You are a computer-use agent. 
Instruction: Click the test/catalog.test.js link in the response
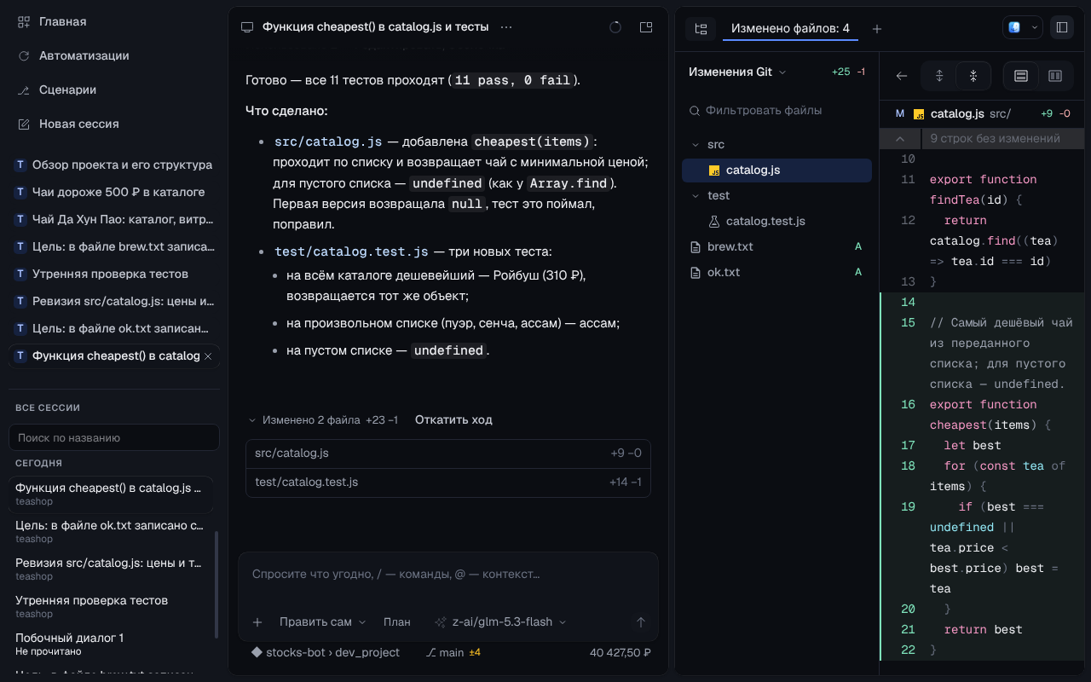351,252
